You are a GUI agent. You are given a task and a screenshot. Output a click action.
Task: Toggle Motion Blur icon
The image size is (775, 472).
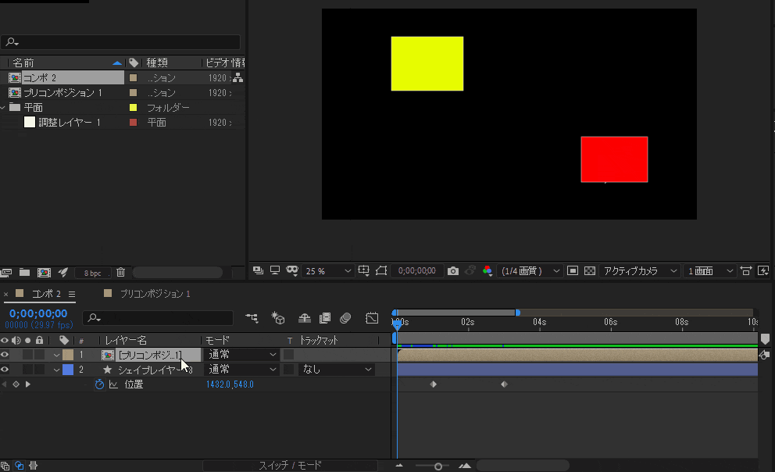pyautogui.click(x=345, y=318)
